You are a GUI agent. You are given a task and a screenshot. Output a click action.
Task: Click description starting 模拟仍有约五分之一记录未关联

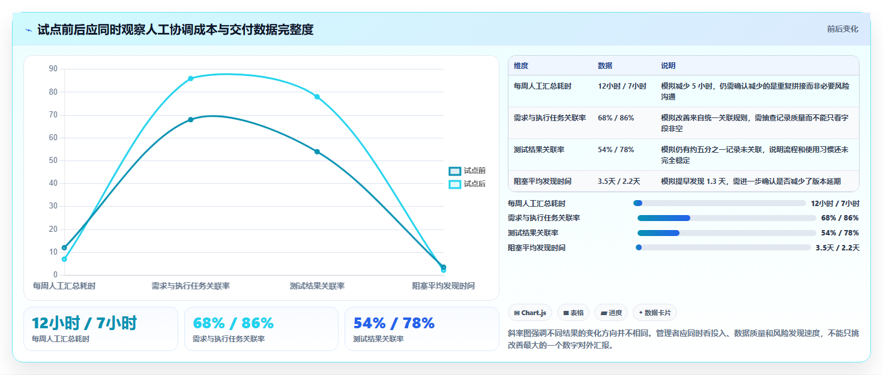point(755,155)
